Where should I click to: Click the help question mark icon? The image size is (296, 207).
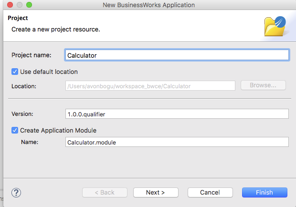(16, 193)
